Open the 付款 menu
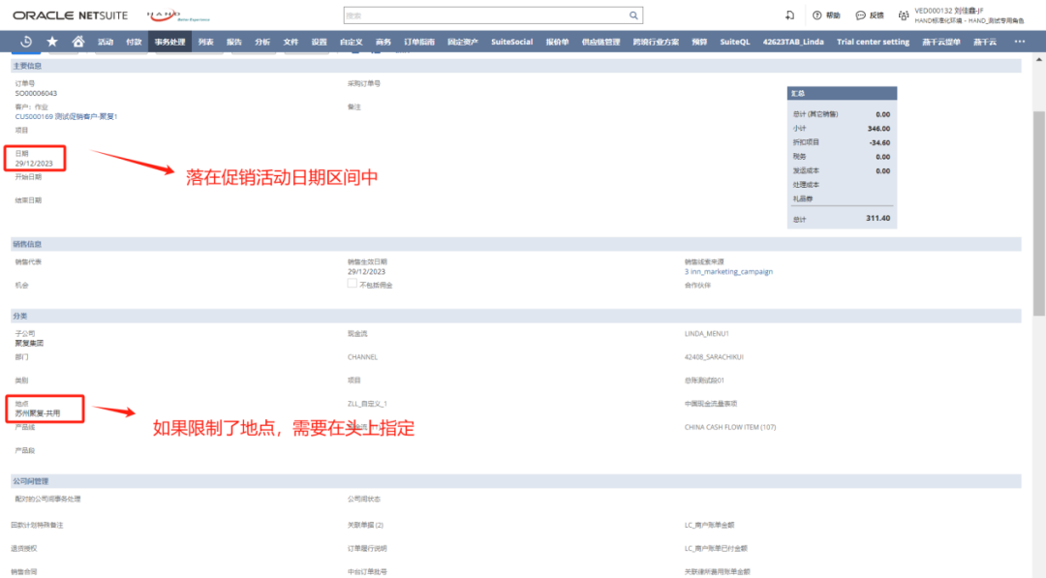The width and height of the screenshot is (1046, 578). click(x=134, y=42)
